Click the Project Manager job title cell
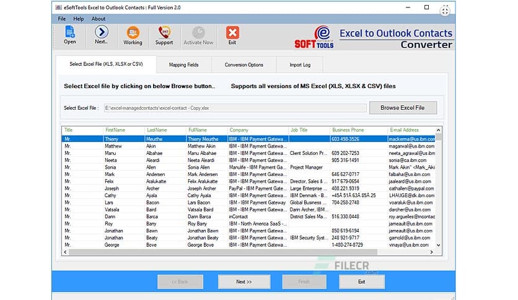Viewport: 518px width, 300px height. [306, 167]
